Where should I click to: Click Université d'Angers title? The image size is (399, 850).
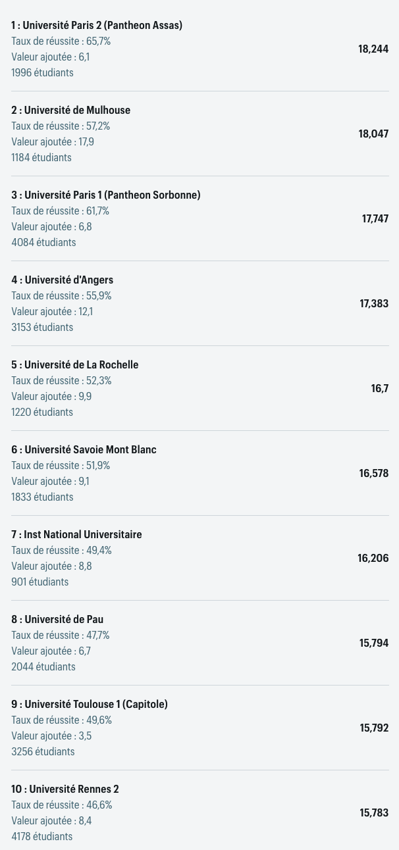pyautogui.click(x=62, y=280)
